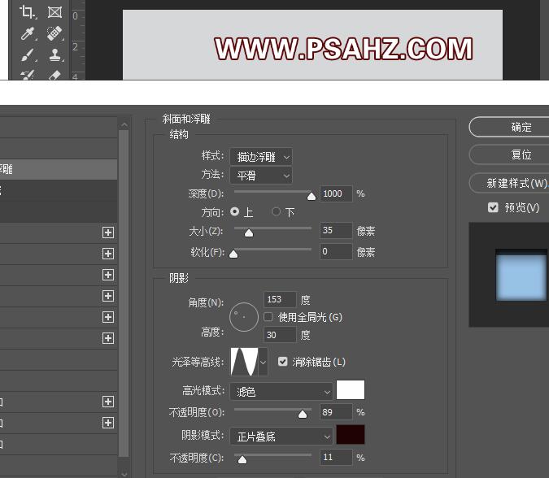
Task: Click the 大小 slider handle
Action: (249, 233)
